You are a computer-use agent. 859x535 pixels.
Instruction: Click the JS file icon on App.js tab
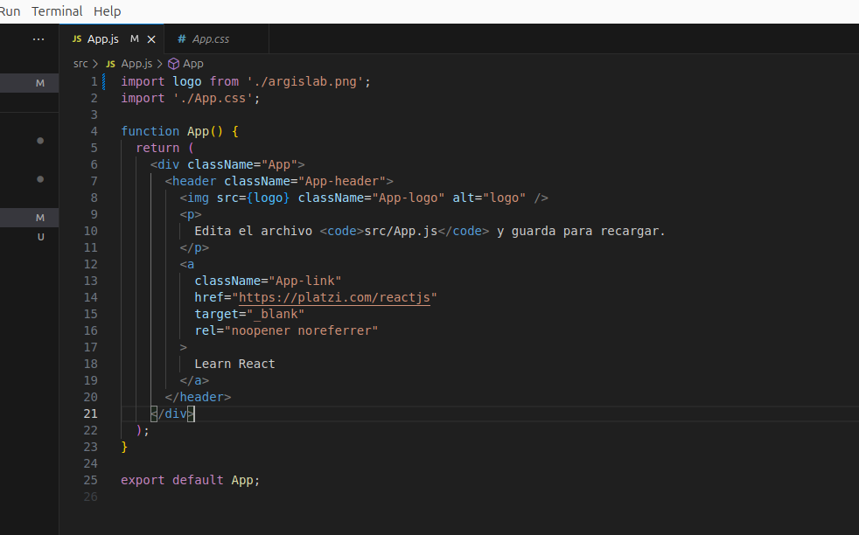(77, 38)
